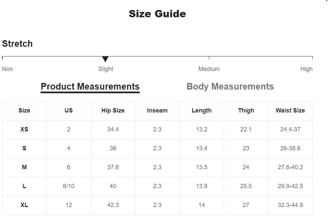Image resolution: width=328 pixels, height=216 pixels.
Task: Select the XS size row label
Action: [24, 129]
